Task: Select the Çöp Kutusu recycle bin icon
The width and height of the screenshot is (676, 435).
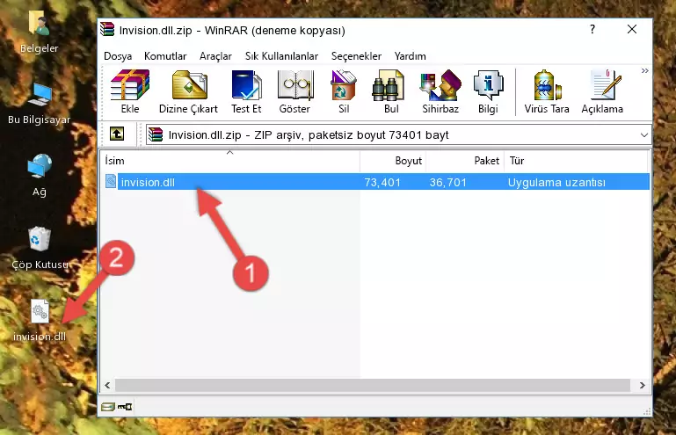Action: pos(40,248)
